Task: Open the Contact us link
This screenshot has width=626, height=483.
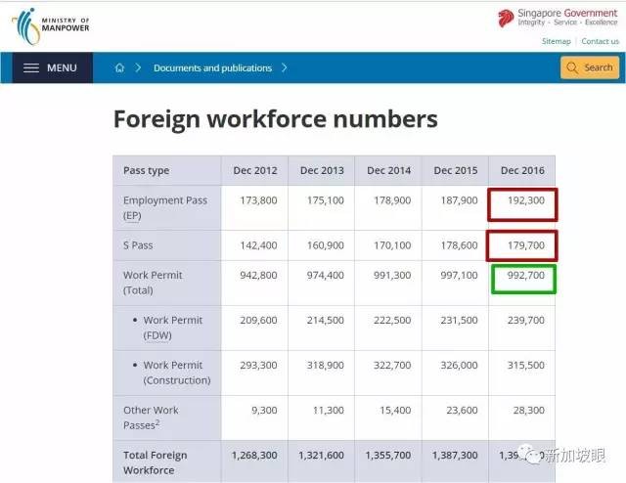Action: [x=600, y=42]
